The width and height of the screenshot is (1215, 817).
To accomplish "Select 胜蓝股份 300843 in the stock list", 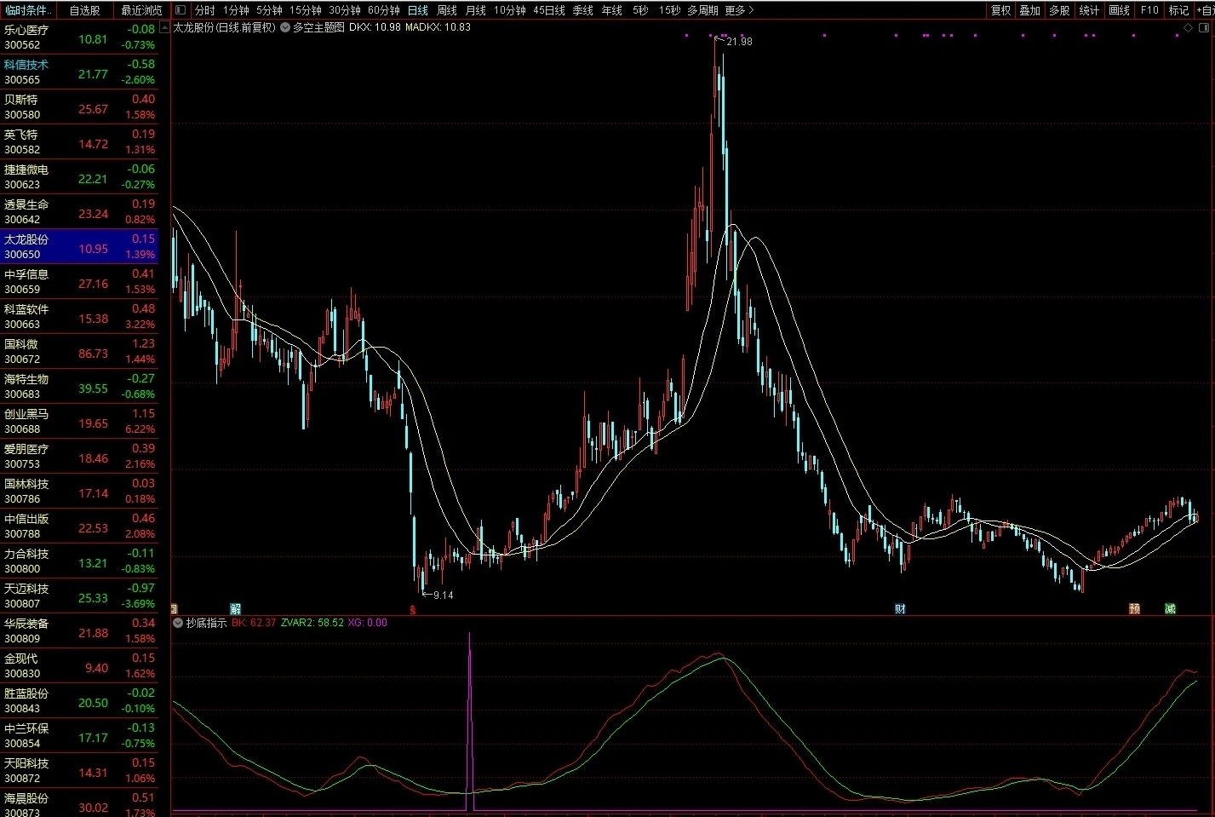I will [79, 700].
